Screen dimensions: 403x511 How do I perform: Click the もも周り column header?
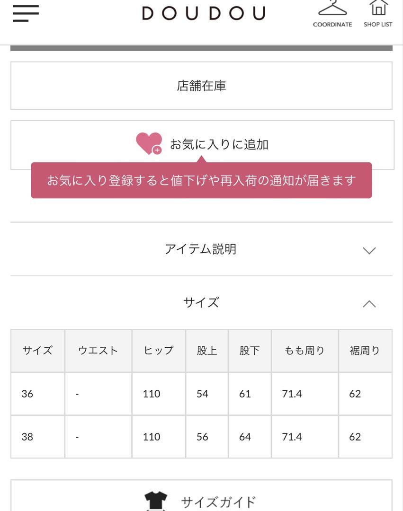click(305, 351)
